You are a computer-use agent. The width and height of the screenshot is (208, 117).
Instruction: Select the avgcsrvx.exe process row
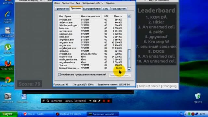[x=90, y=43]
